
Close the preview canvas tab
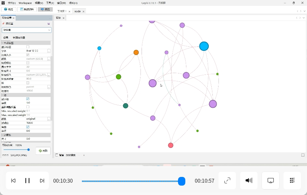click(64, 18)
